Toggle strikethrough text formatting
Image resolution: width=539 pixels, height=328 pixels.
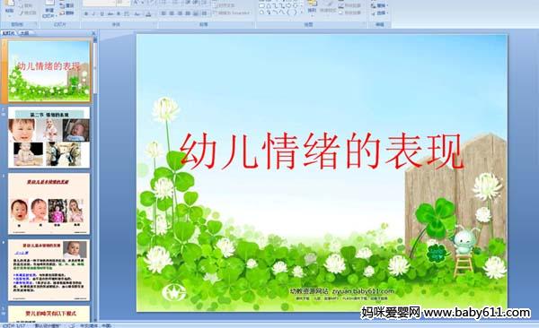click(110, 14)
